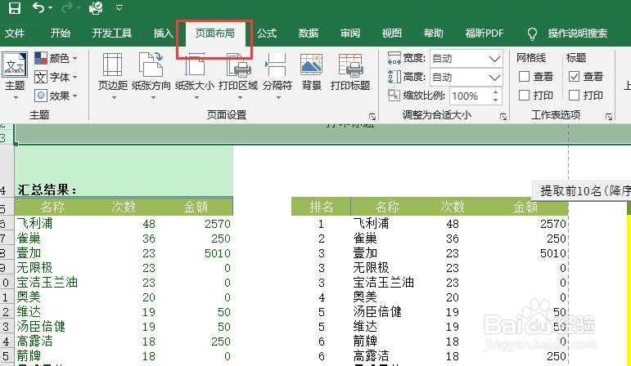Click the 纸张大小 paper size icon

[195, 65]
